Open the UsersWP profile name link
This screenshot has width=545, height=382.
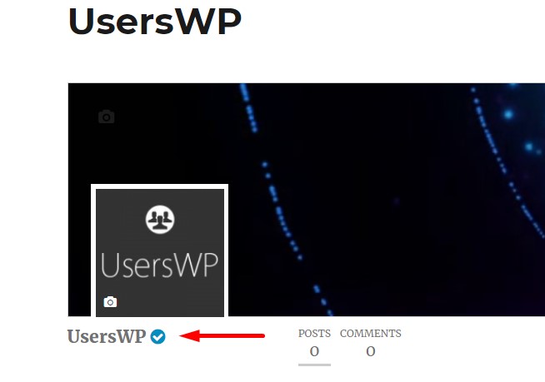pyautogui.click(x=107, y=336)
